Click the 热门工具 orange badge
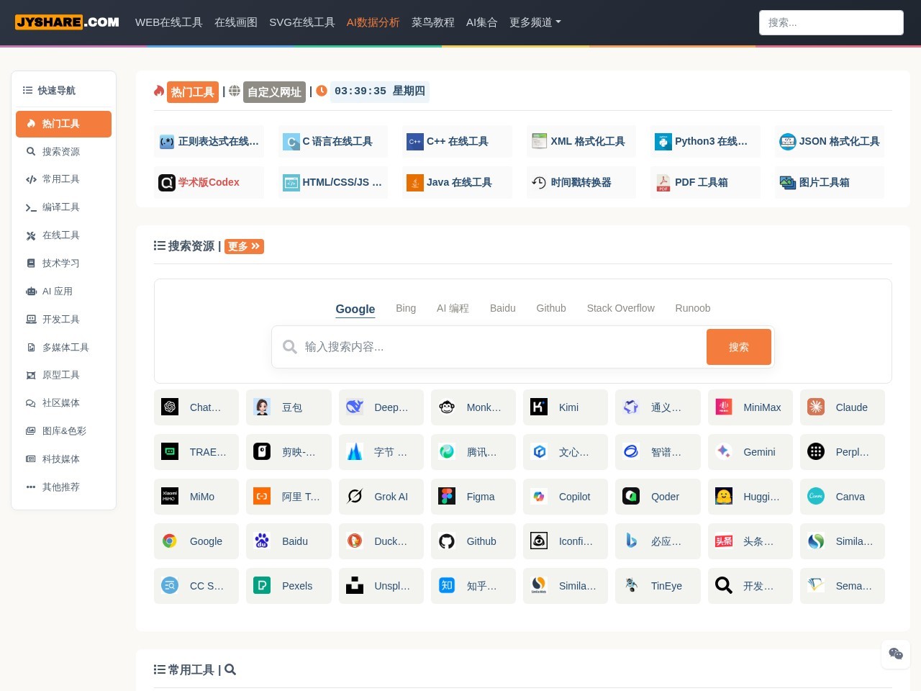921x691 pixels. 193,92
